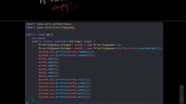Click the 'minPq.add(1);' line
Viewport: 186px width, 104px height.
pos(49,59)
